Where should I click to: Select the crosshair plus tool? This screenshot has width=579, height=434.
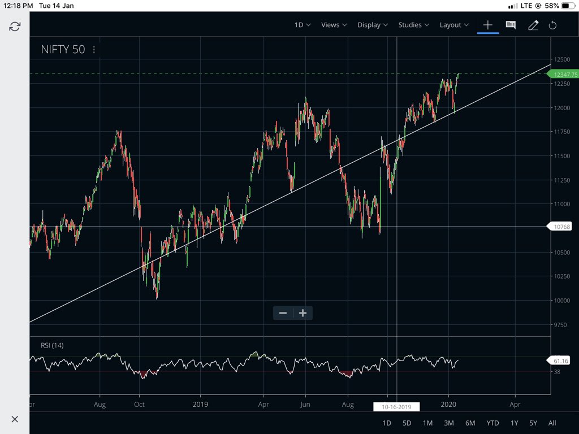[x=488, y=25]
